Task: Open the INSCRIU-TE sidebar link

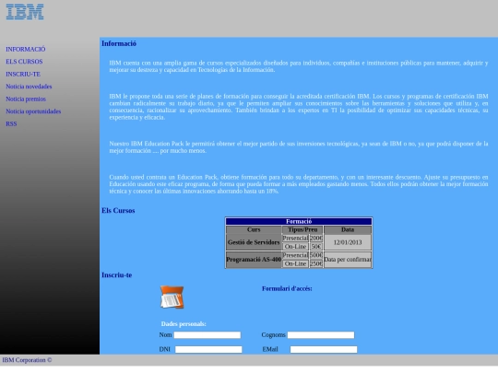Action: click(x=23, y=75)
